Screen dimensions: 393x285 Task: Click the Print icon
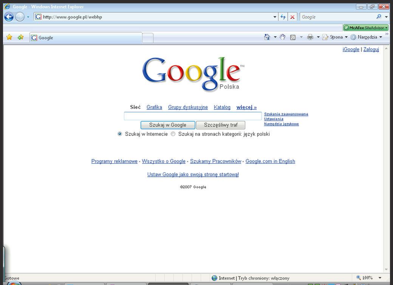point(310,37)
